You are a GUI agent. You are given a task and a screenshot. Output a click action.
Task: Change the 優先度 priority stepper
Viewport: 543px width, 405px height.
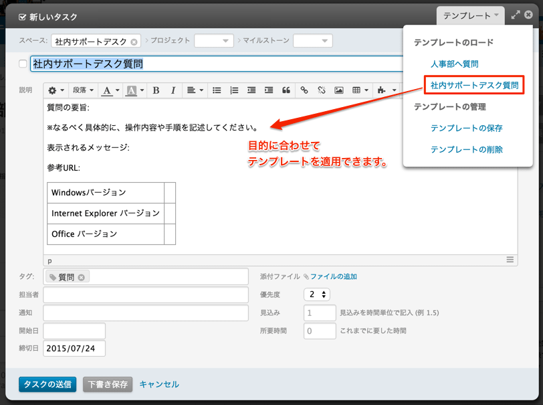pyautogui.click(x=317, y=295)
